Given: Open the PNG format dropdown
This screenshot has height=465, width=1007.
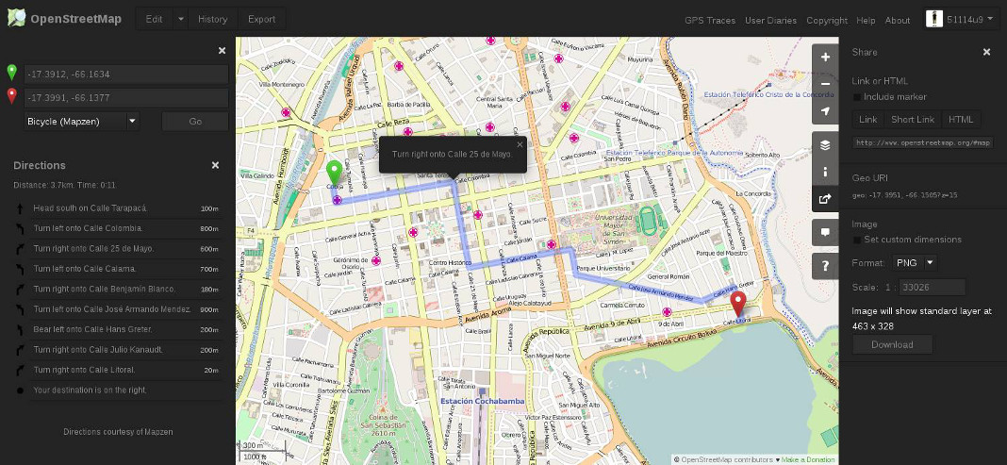Looking at the screenshot, I should pos(915,263).
